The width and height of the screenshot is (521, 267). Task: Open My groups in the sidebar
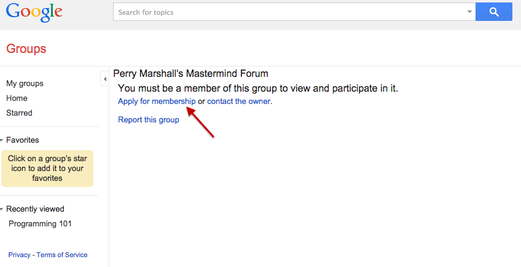pos(25,84)
